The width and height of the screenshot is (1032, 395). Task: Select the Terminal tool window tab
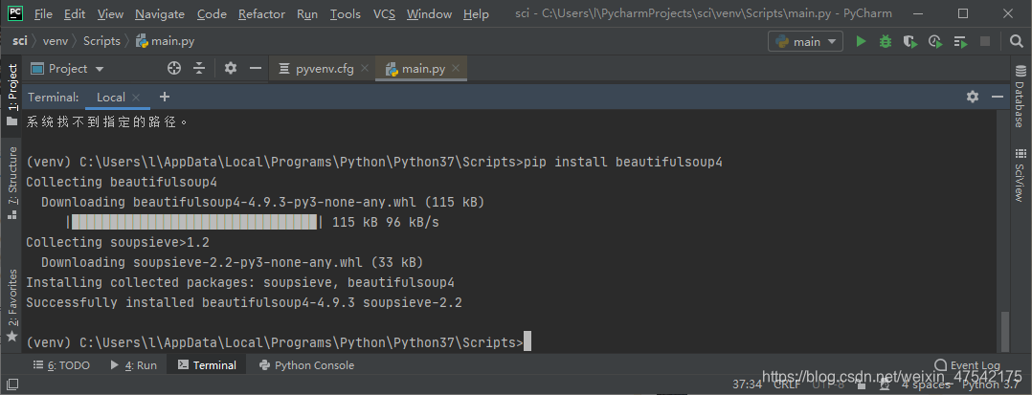(x=207, y=365)
